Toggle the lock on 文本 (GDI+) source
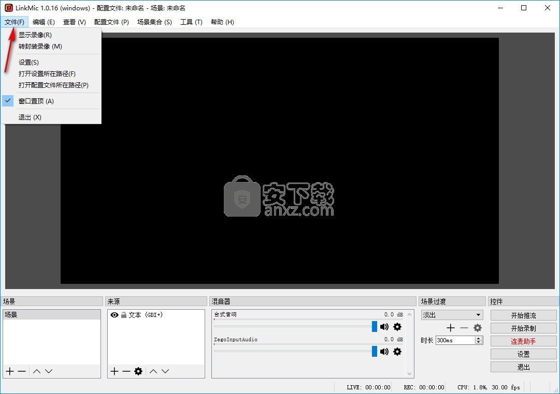The width and height of the screenshot is (560, 394). 124,315
